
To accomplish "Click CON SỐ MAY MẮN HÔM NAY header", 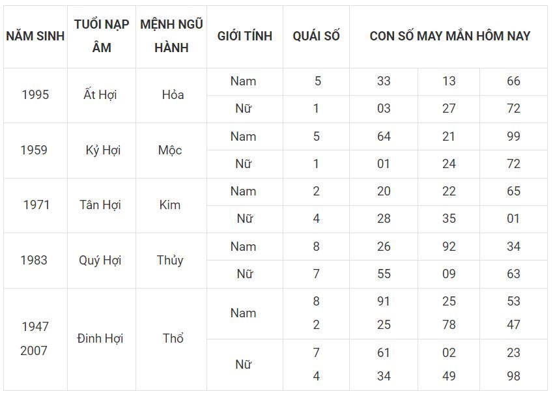I will click(x=449, y=36).
